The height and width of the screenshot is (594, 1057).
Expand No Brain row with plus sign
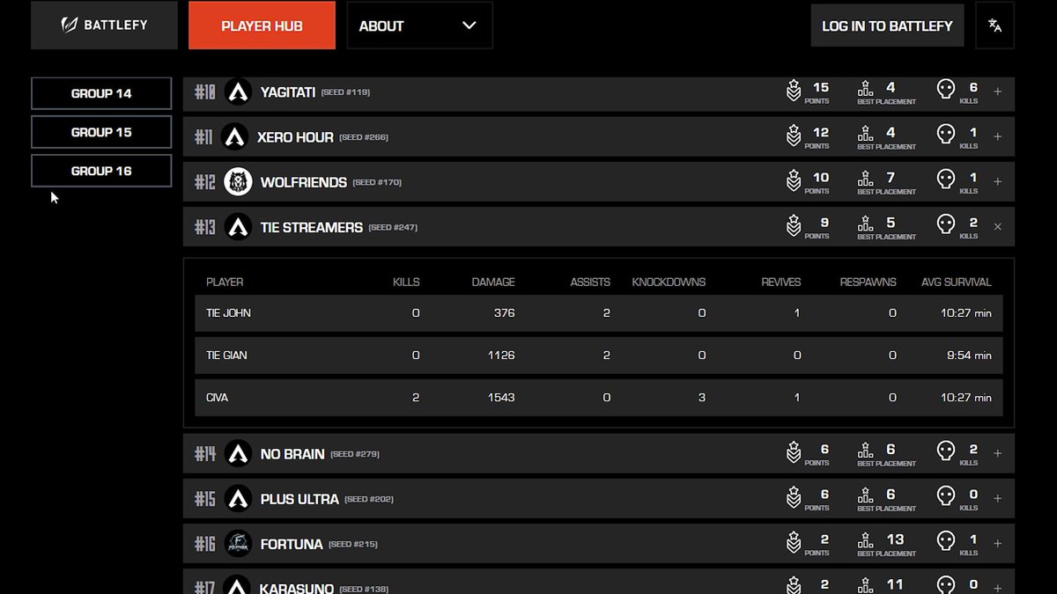point(997,453)
